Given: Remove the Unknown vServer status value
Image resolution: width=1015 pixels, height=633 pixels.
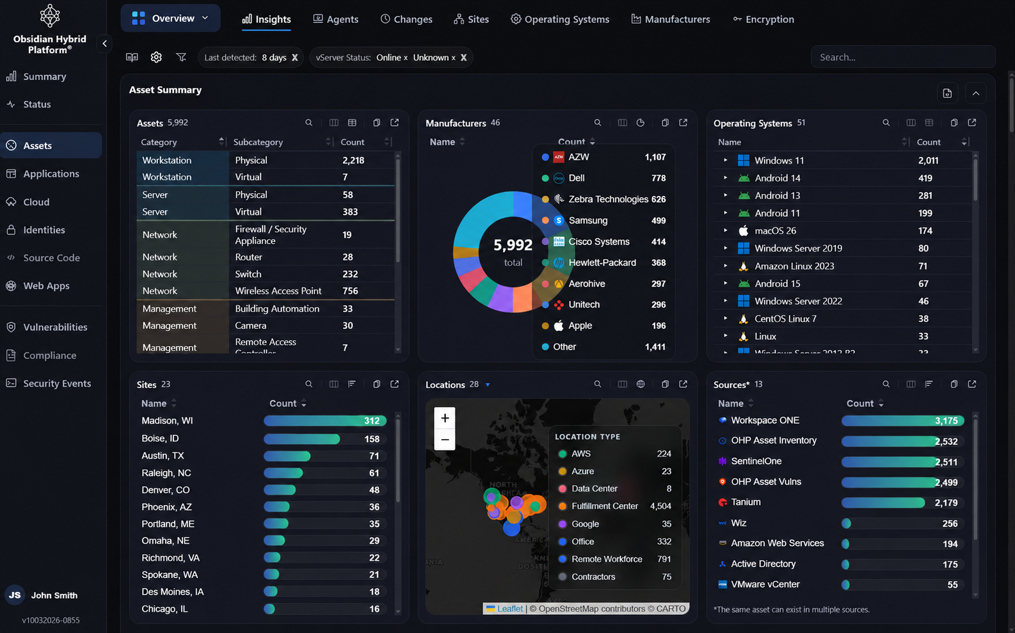Looking at the screenshot, I should coord(454,58).
